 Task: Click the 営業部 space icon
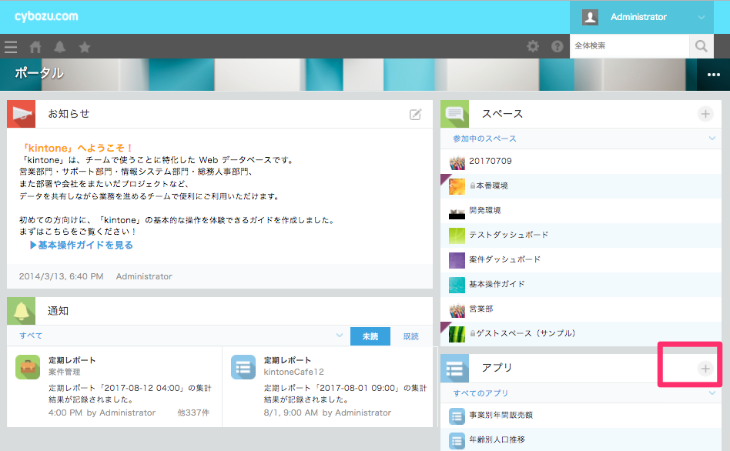(x=457, y=309)
